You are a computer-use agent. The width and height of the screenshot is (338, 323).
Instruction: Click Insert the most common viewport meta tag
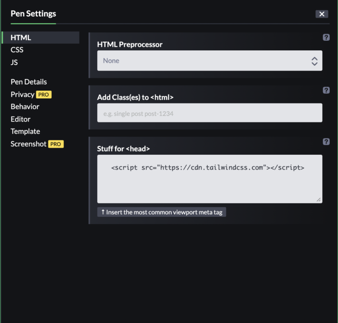click(162, 212)
